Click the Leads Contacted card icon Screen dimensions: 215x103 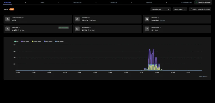[x=8, y=19]
